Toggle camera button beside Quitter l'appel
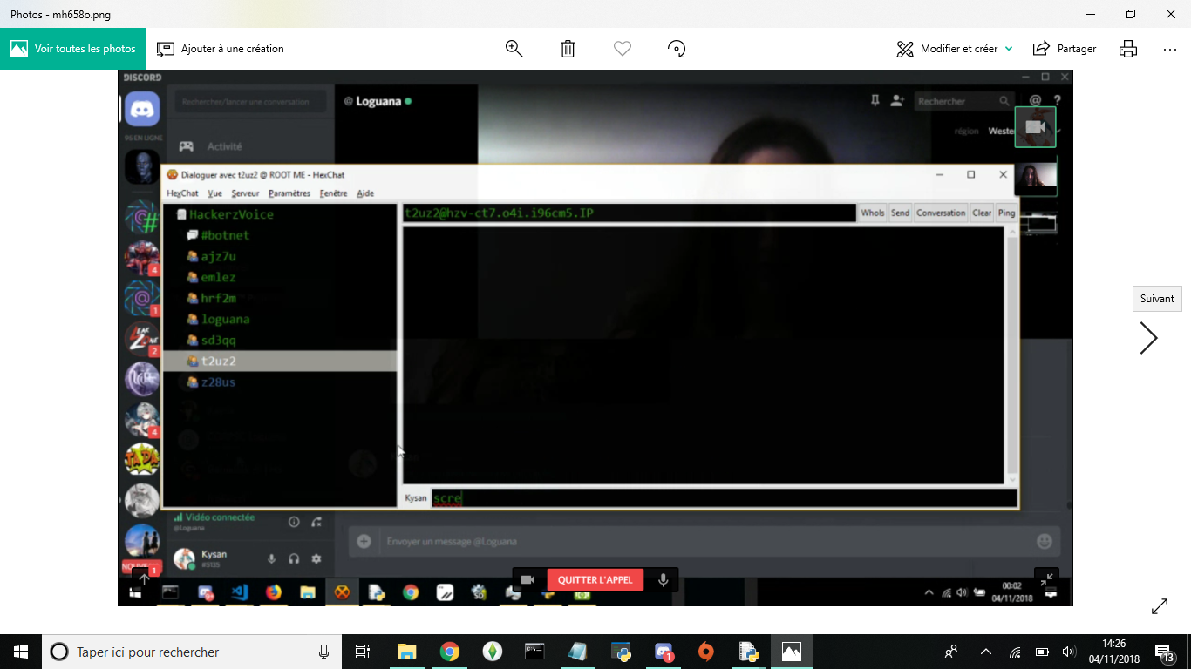 click(x=527, y=579)
